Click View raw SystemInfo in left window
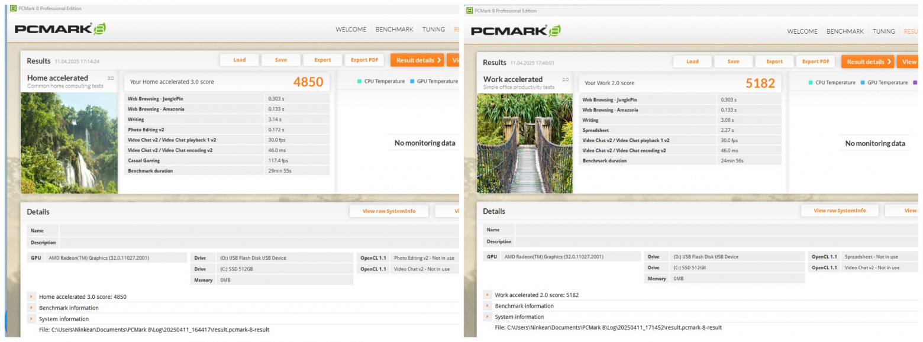Viewport: 923px width, 342px height. 389,211
